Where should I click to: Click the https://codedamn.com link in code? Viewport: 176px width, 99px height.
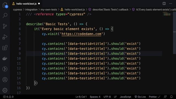81,34
